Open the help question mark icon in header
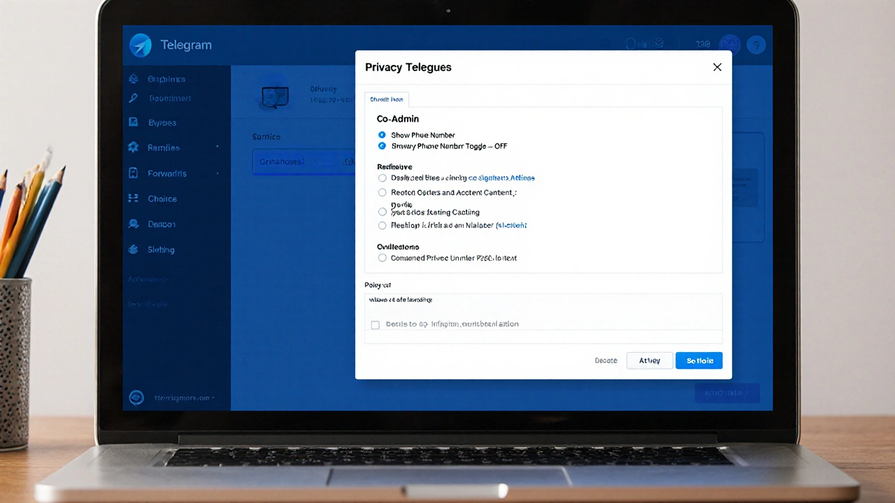This screenshot has width=895, height=503. point(757,45)
